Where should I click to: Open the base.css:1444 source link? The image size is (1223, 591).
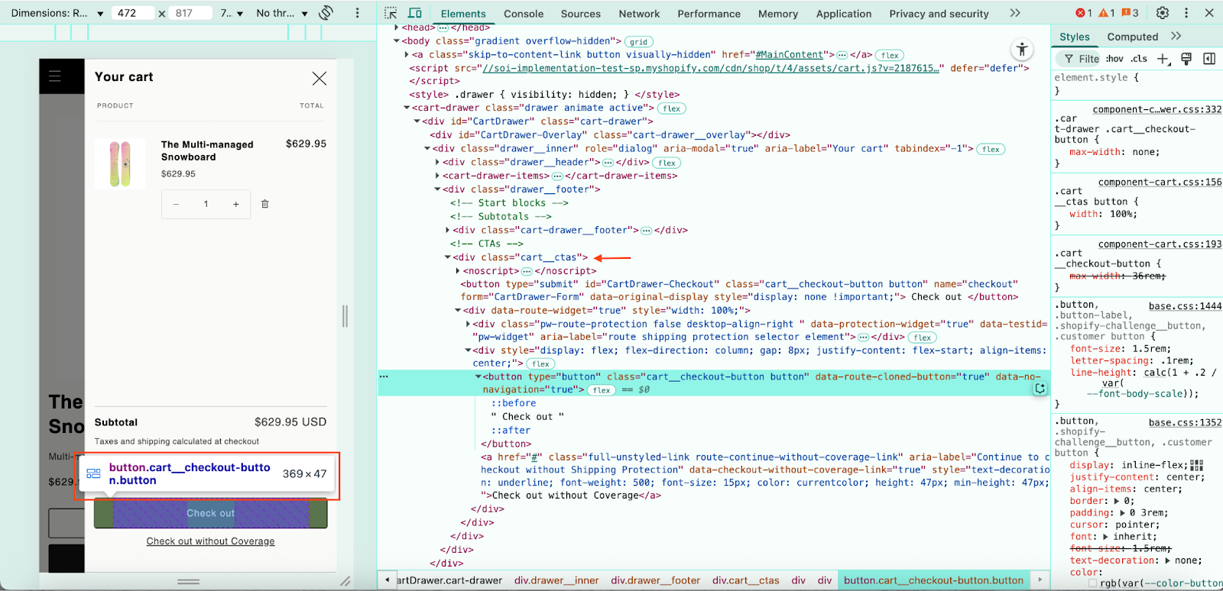tap(1185, 305)
